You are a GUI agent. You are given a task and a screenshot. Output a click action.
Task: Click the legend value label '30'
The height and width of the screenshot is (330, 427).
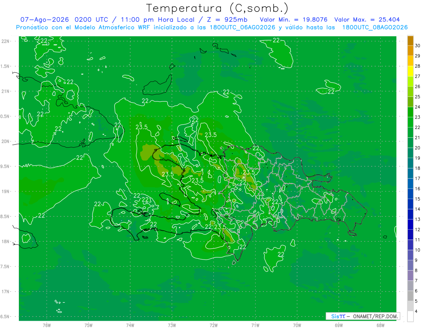click(418, 46)
